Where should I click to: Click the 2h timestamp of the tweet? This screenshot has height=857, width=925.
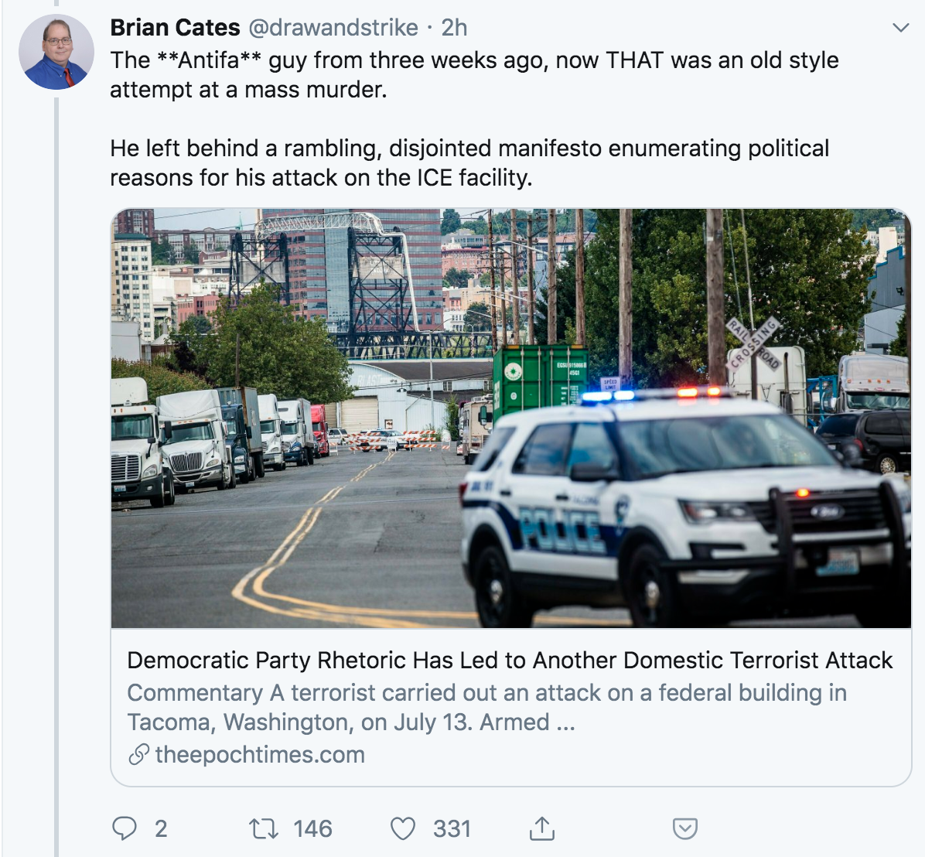click(454, 28)
